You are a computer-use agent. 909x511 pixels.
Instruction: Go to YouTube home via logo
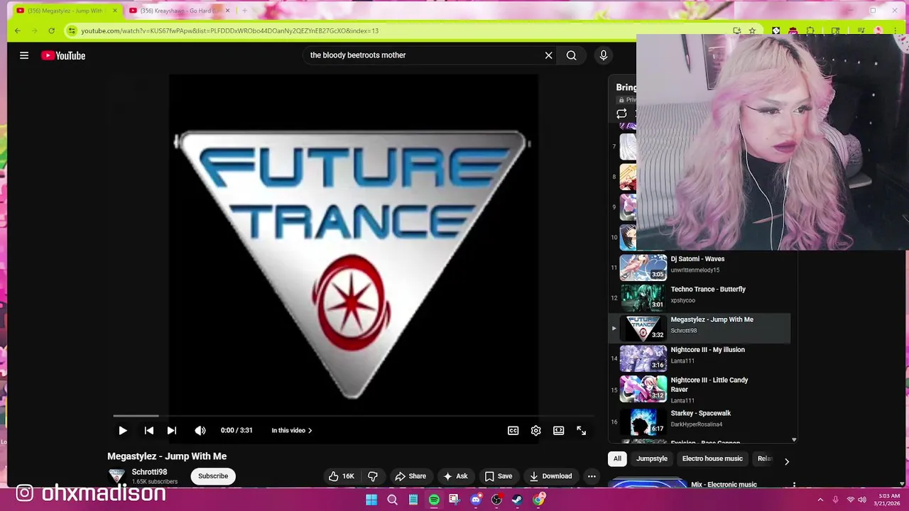coord(63,55)
